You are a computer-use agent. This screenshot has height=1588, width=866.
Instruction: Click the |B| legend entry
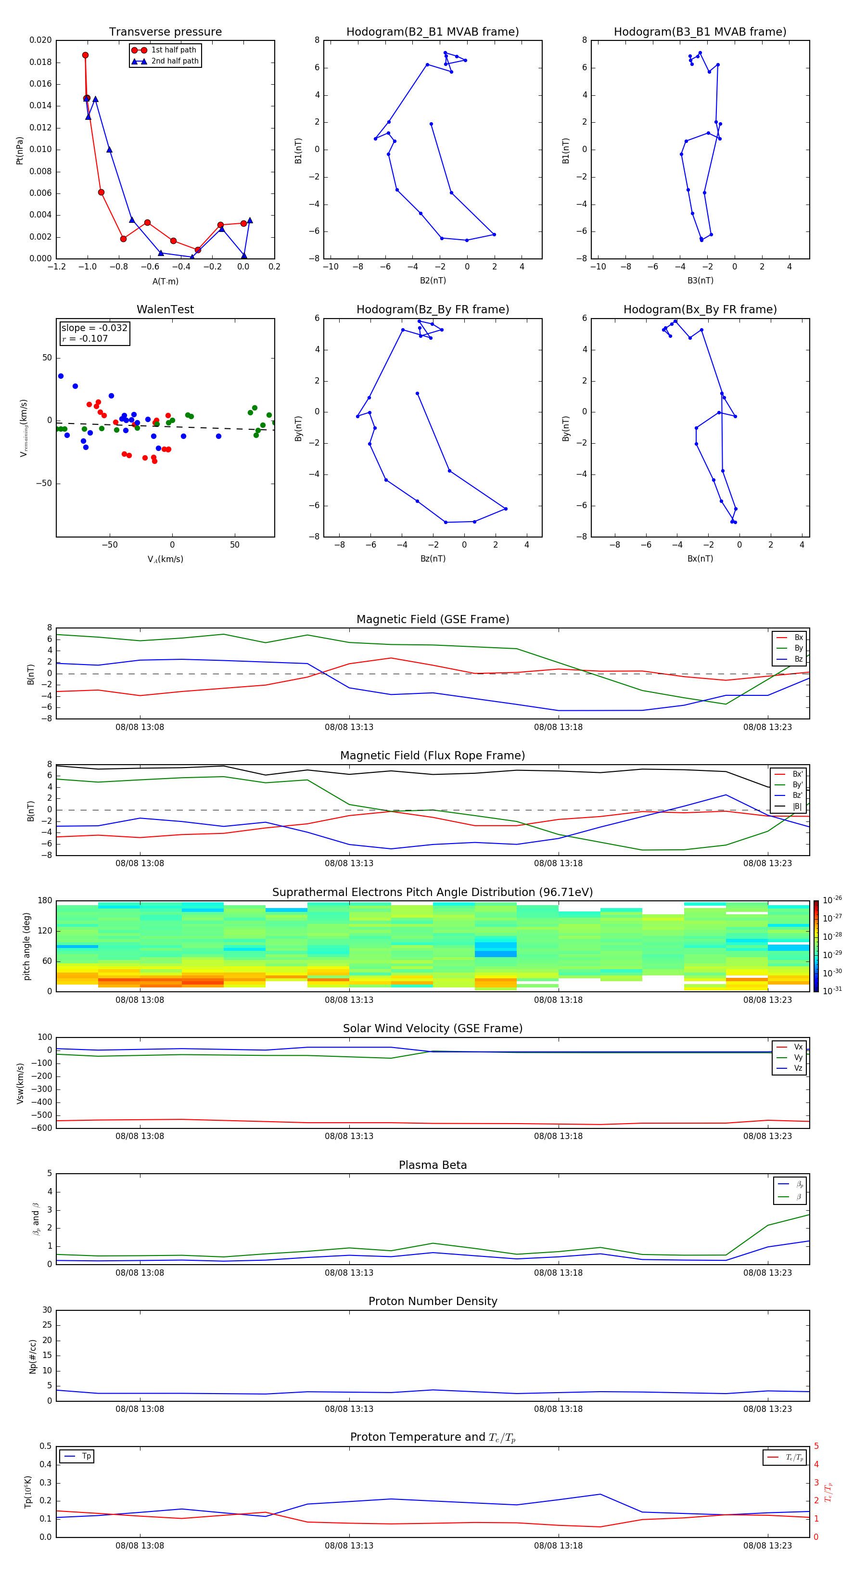789,807
